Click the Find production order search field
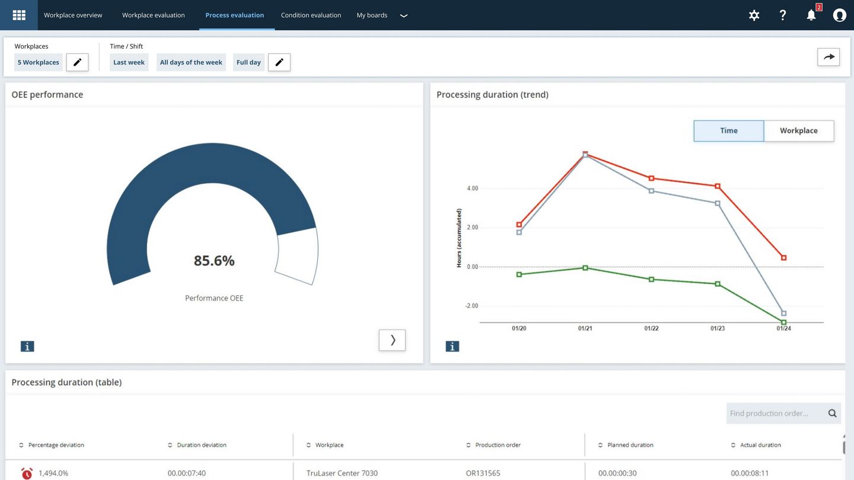Viewport: 854px width, 480px height. click(774, 414)
